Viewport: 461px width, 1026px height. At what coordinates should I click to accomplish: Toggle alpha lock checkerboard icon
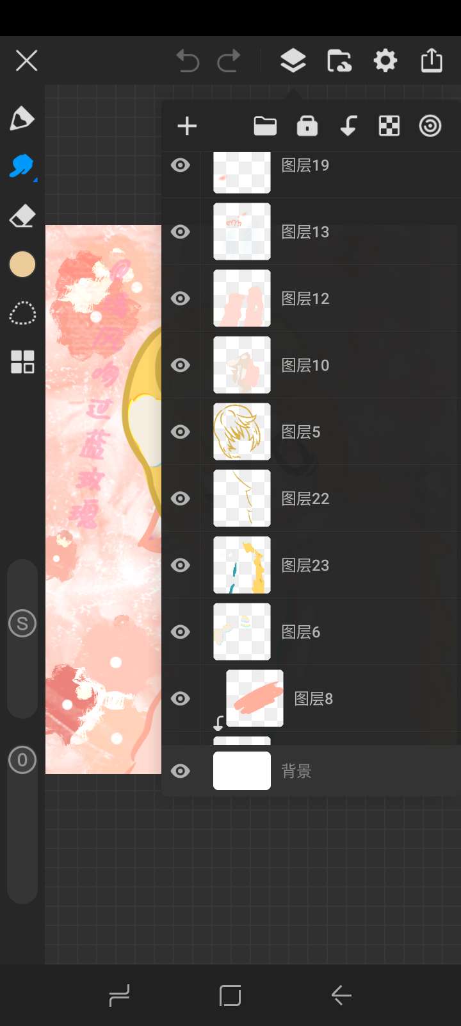tap(389, 126)
